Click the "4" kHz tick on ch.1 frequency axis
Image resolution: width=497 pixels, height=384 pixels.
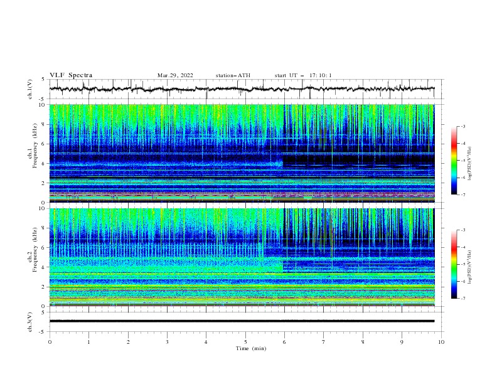[43, 164]
